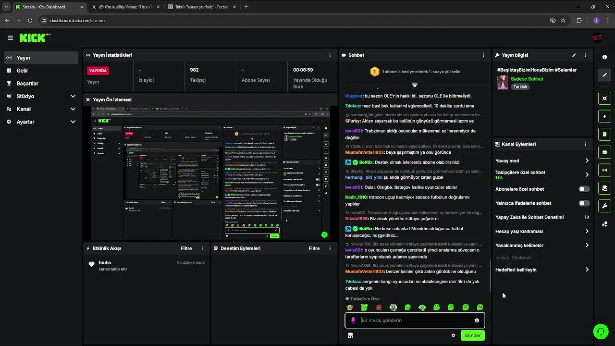Click the note page icon in right sidebar
This screenshot has height=346, width=615.
coord(604,134)
